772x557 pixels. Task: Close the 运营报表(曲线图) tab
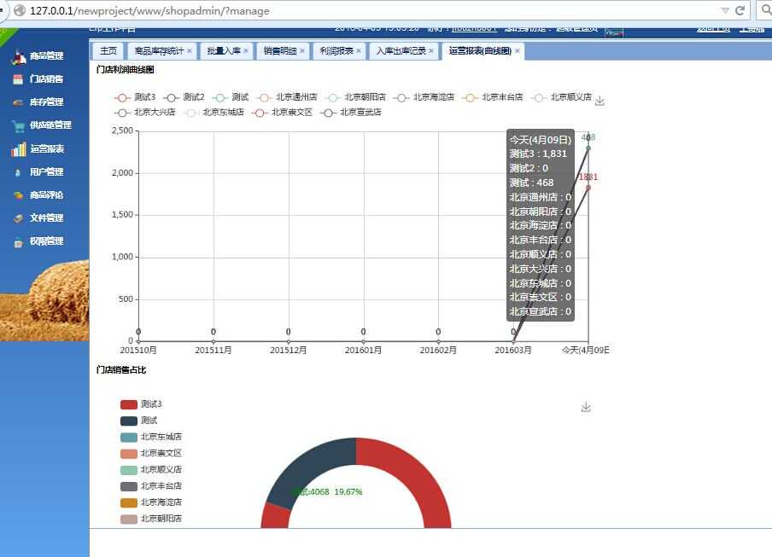(x=518, y=50)
